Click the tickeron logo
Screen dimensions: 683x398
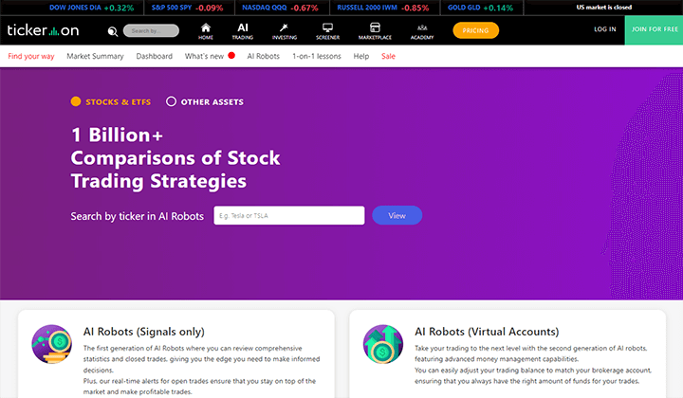click(43, 30)
